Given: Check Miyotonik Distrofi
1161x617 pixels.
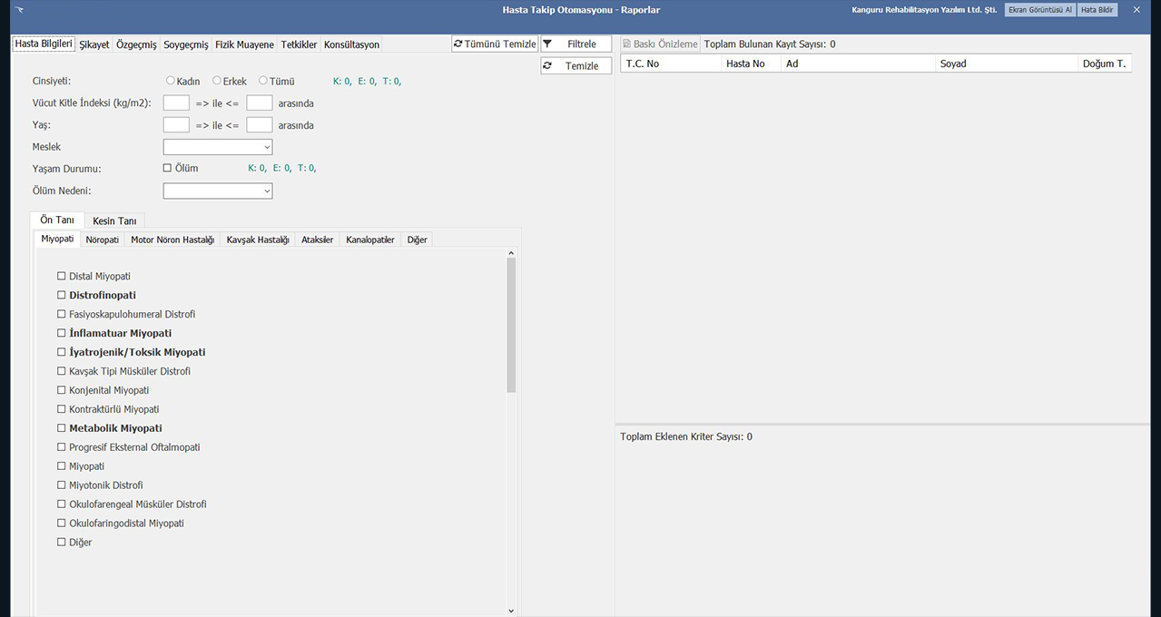Looking at the screenshot, I should point(62,485).
